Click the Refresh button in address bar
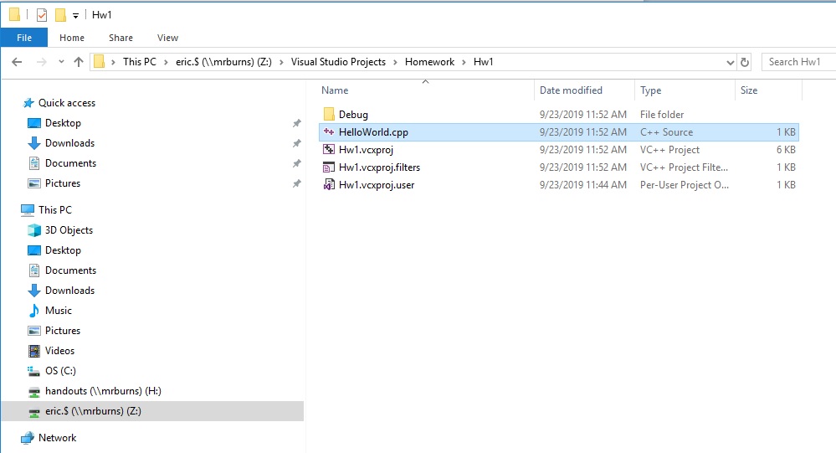 745,62
